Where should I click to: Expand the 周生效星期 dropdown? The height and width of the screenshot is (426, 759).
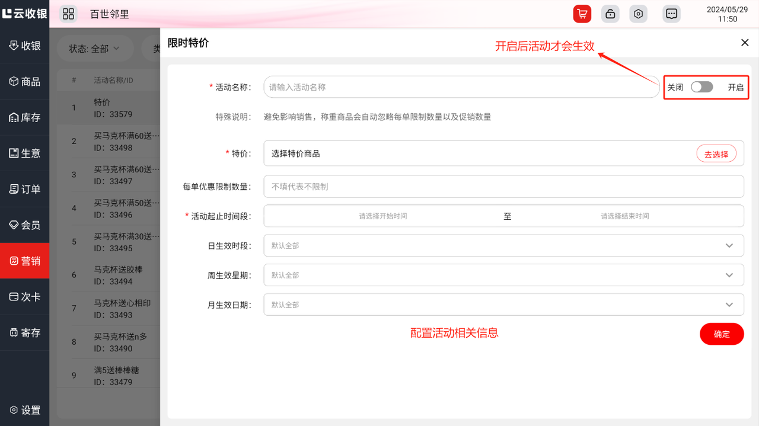[x=503, y=275]
